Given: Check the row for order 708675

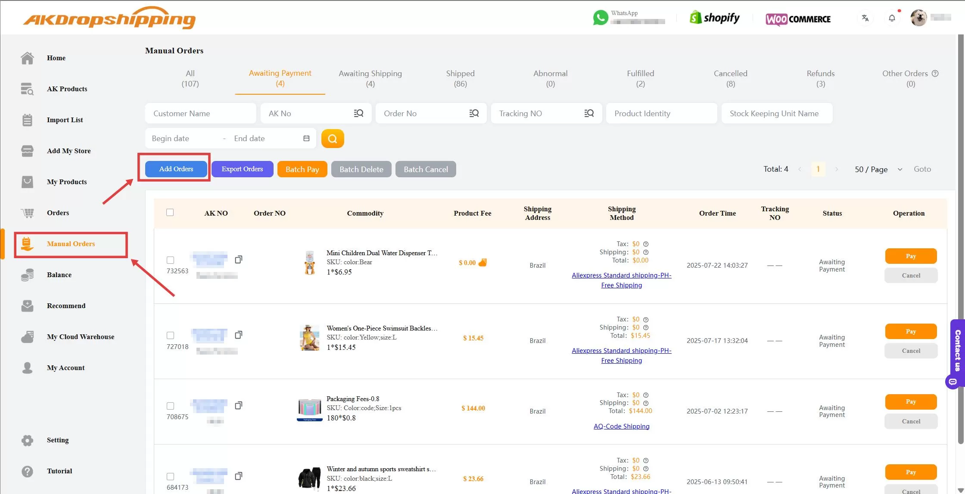Looking at the screenshot, I should [170, 406].
